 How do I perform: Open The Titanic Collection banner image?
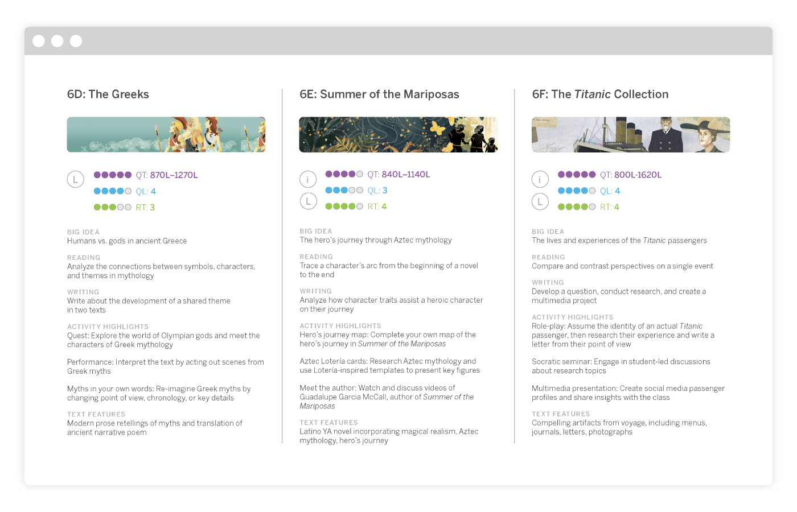(631, 134)
